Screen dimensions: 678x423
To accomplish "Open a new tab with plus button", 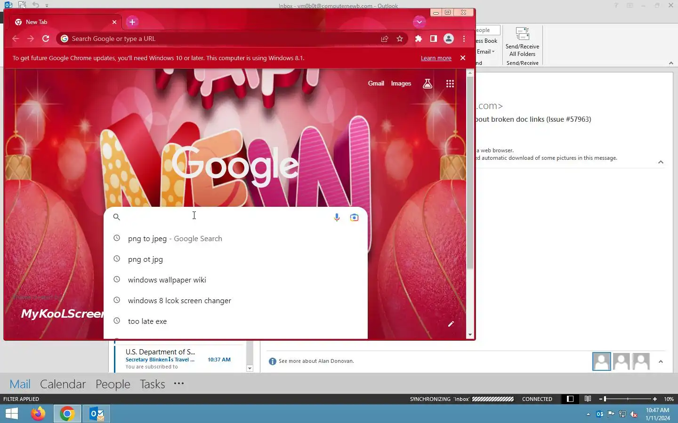I will point(132,22).
